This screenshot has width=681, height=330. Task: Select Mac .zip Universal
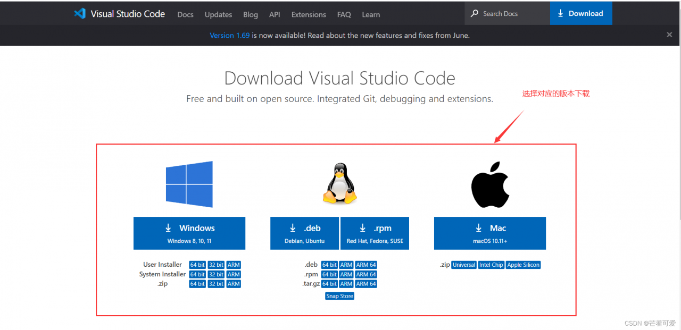click(464, 265)
